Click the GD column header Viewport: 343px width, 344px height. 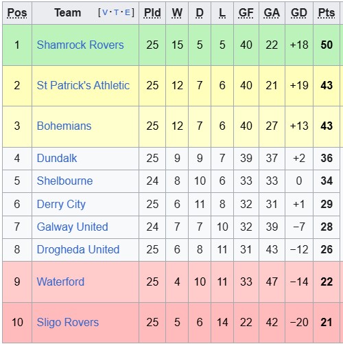pos(299,13)
